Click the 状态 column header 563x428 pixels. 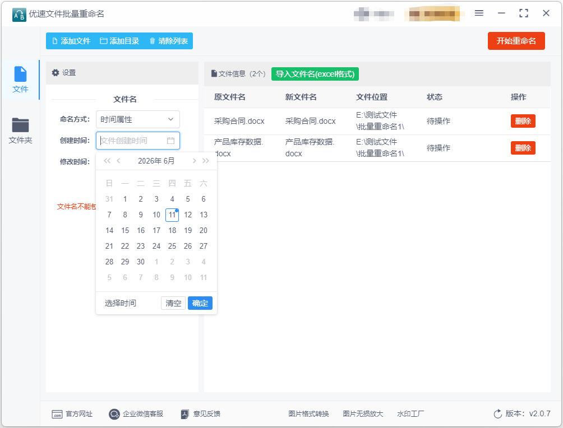point(435,97)
